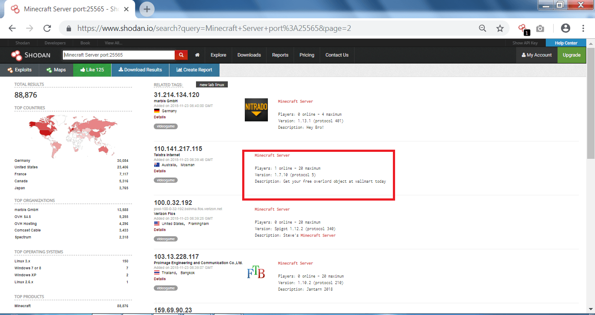This screenshot has width=595, height=315.
Task: Open the Explore menu item
Action: coord(218,55)
